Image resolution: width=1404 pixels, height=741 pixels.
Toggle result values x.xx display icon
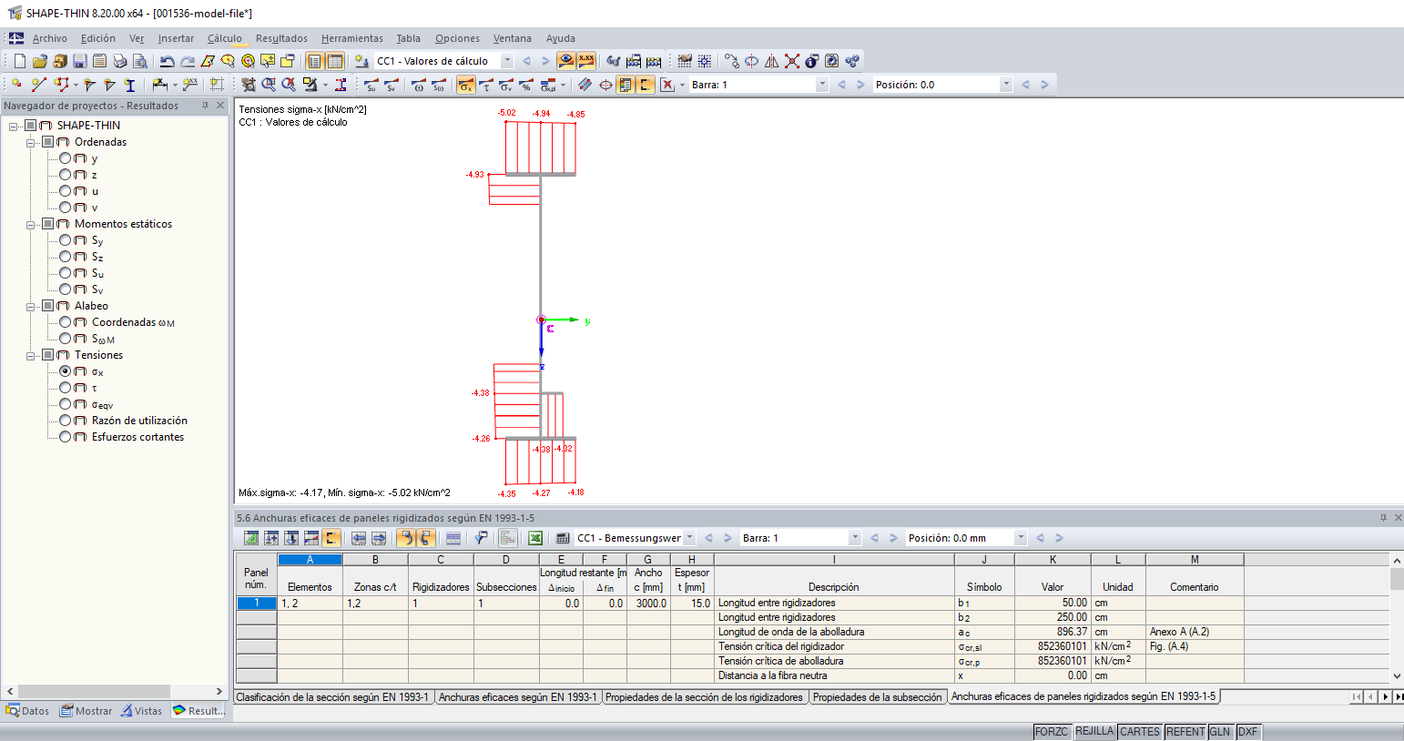[585, 61]
